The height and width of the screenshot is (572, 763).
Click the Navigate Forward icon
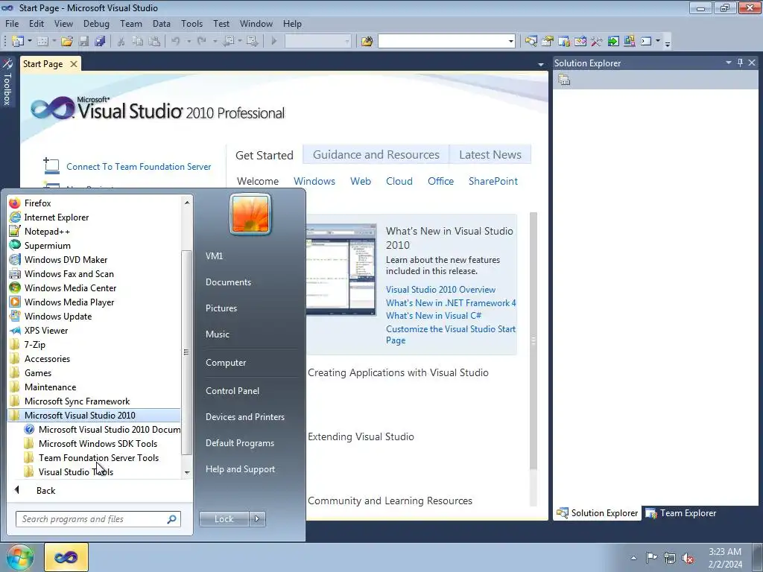252,42
